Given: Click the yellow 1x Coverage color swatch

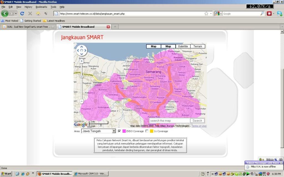Looking at the screenshot, I should [152, 131].
